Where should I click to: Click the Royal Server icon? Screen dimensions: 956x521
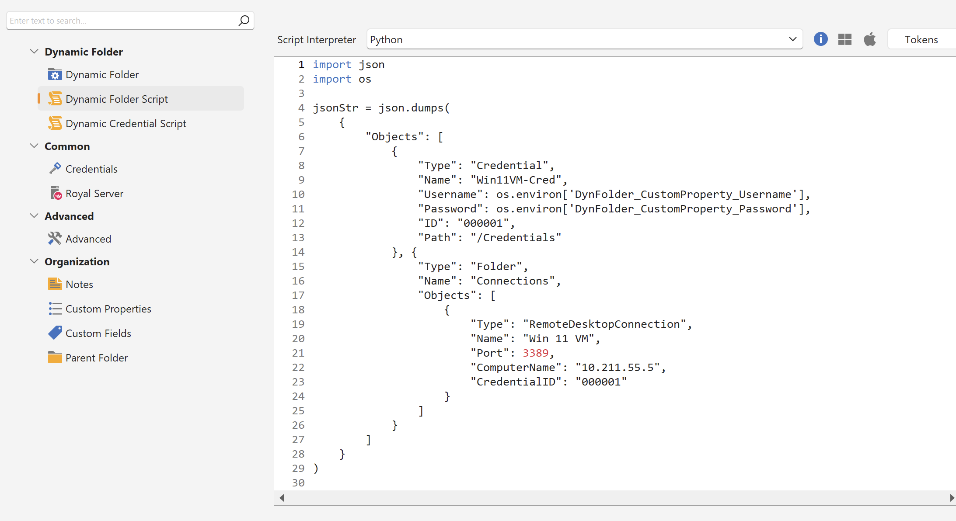click(56, 193)
